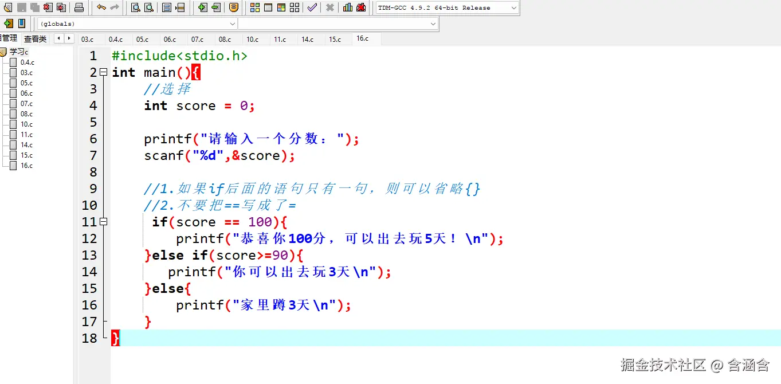Open the TDM-GCC 4.9.2 compiler dropdown

point(447,8)
